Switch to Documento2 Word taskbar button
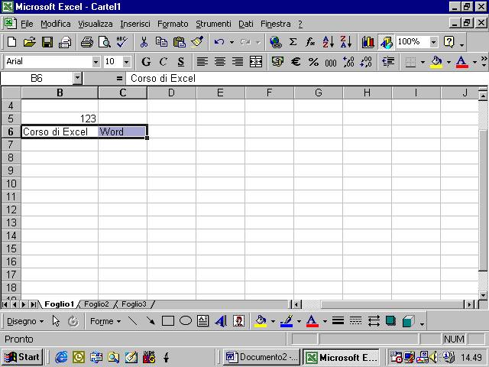The width and height of the screenshot is (489, 367). click(261, 357)
